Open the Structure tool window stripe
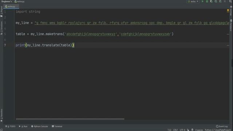 [x=1, y=28]
